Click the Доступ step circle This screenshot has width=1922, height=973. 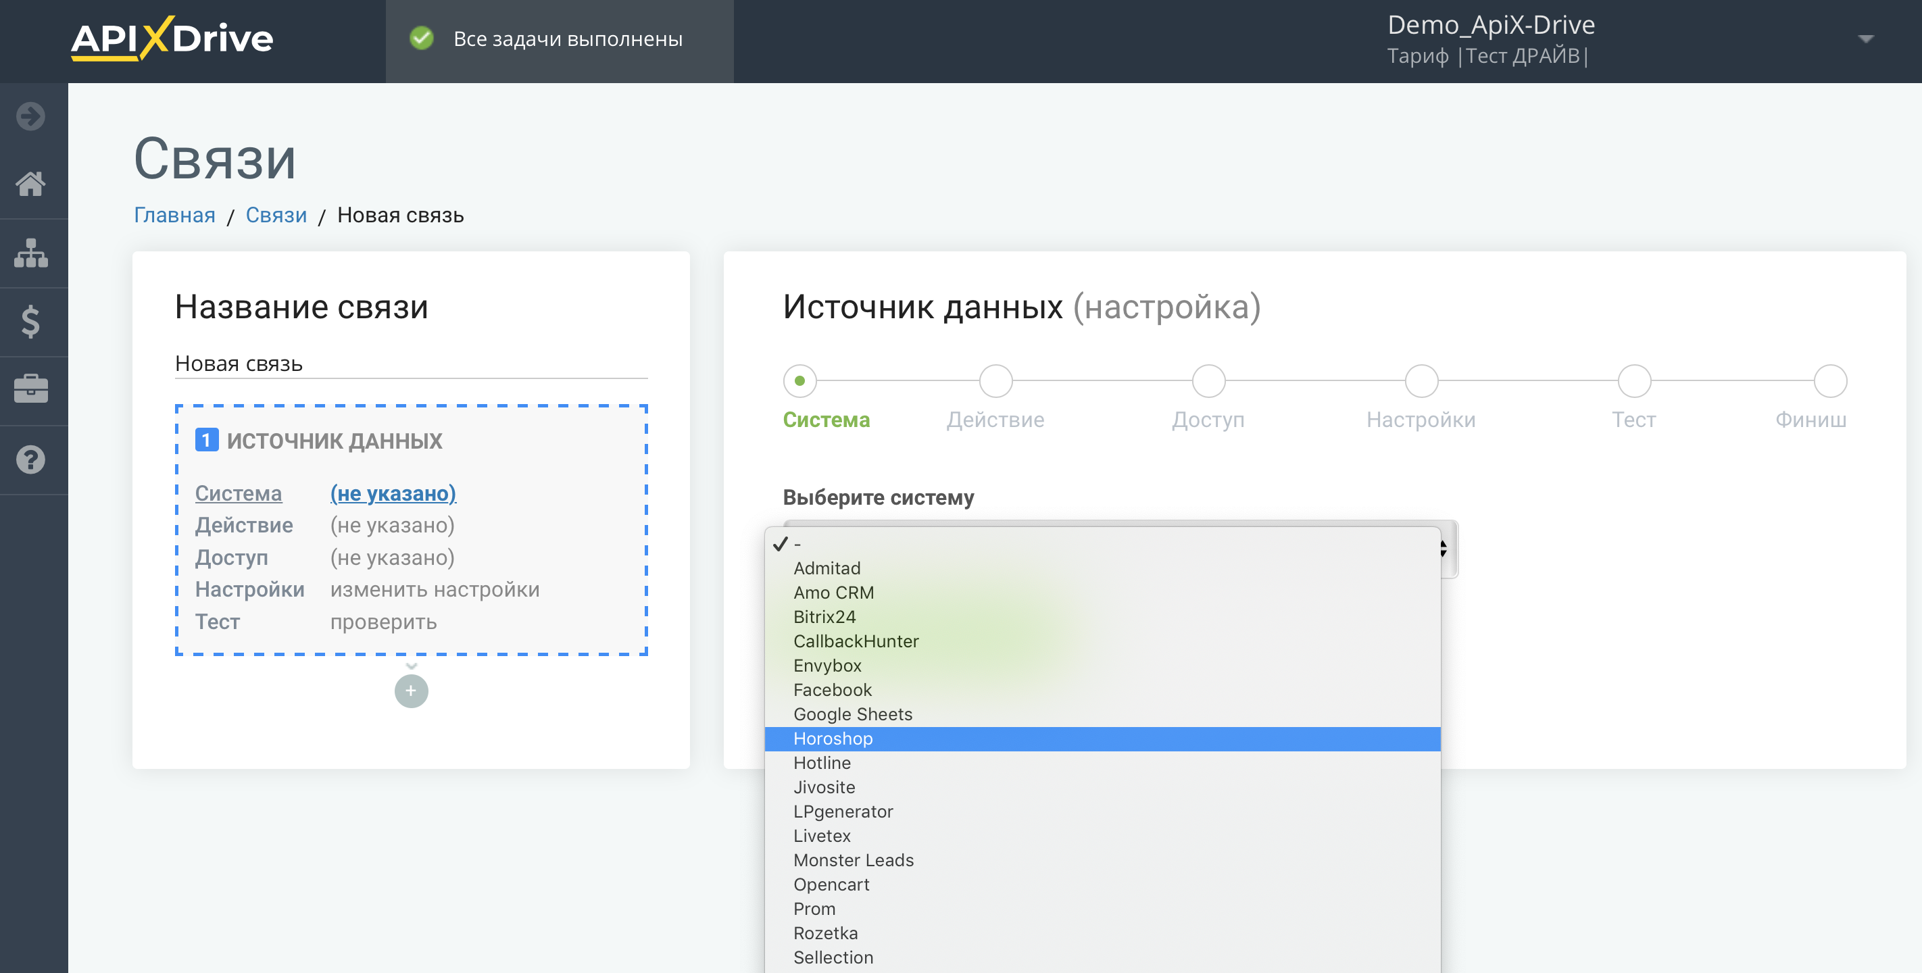[x=1209, y=380]
